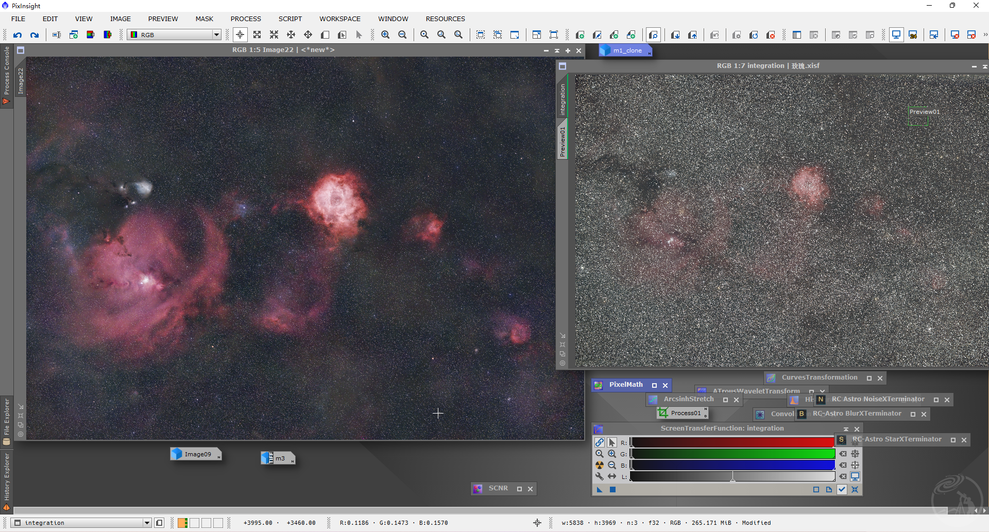989x532 pixels.
Task: Click the STF reset icon at bottom right
Action: tap(855, 490)
